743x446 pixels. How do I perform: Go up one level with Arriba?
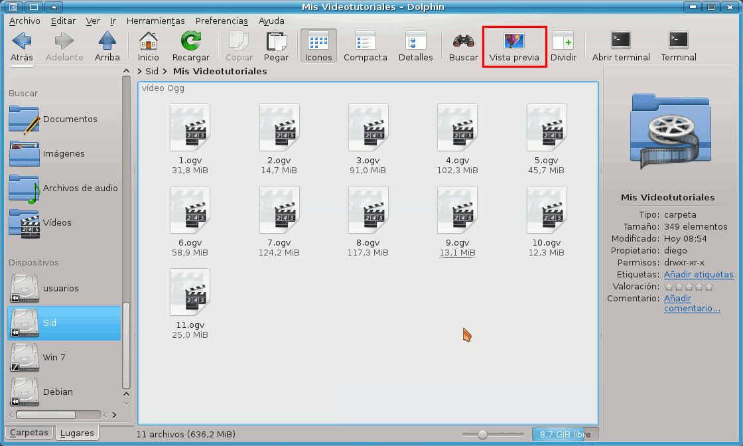107,46
